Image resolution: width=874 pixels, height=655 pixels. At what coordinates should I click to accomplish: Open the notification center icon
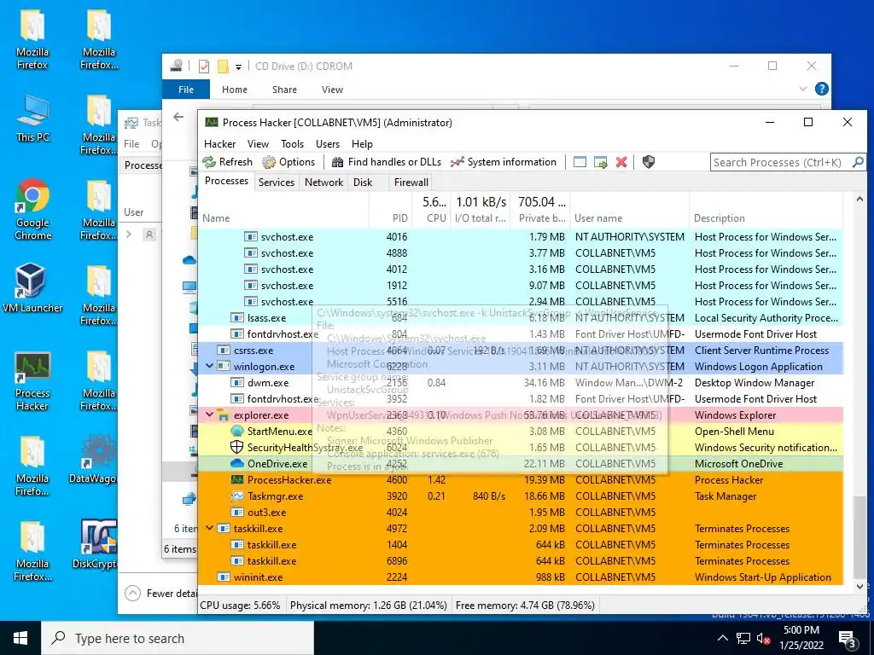(848, 640)
